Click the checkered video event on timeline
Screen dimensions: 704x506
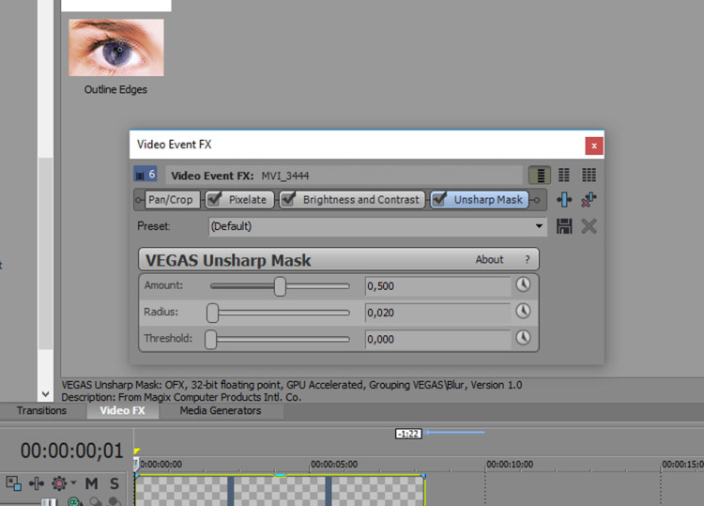(x=280, y=491)
